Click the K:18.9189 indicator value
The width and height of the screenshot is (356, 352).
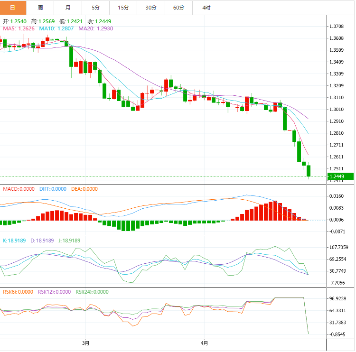(14, 241)
